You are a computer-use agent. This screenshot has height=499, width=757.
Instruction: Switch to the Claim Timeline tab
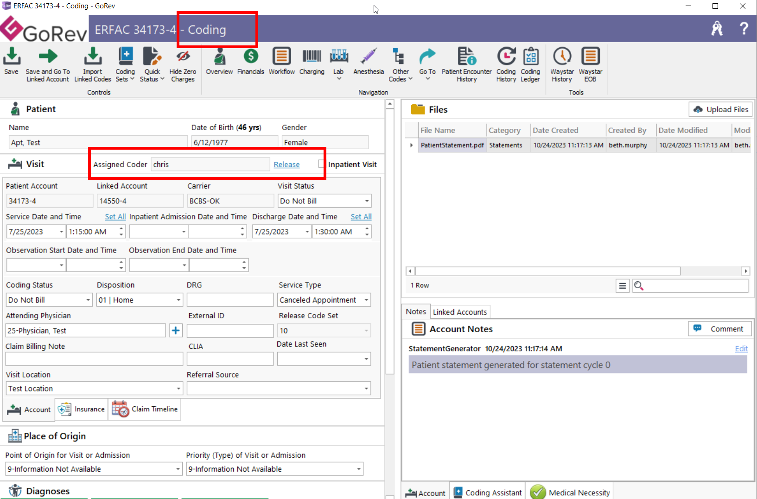tap(145, 409)
